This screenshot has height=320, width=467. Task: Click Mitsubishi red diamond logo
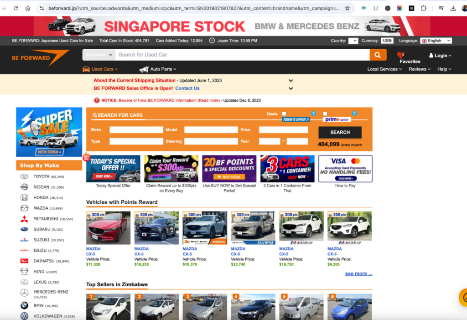[24, 219]
